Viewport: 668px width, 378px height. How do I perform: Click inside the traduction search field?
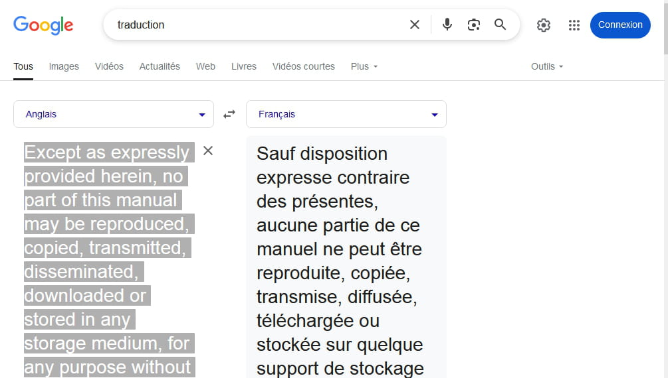point(256,25)
